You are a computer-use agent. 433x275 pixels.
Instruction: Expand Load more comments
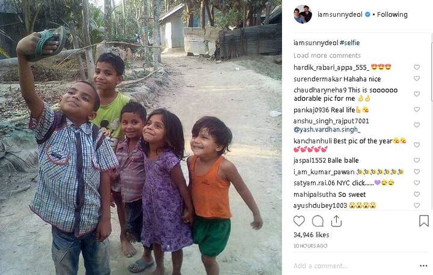pyautogui.click(x=327, y=55)
